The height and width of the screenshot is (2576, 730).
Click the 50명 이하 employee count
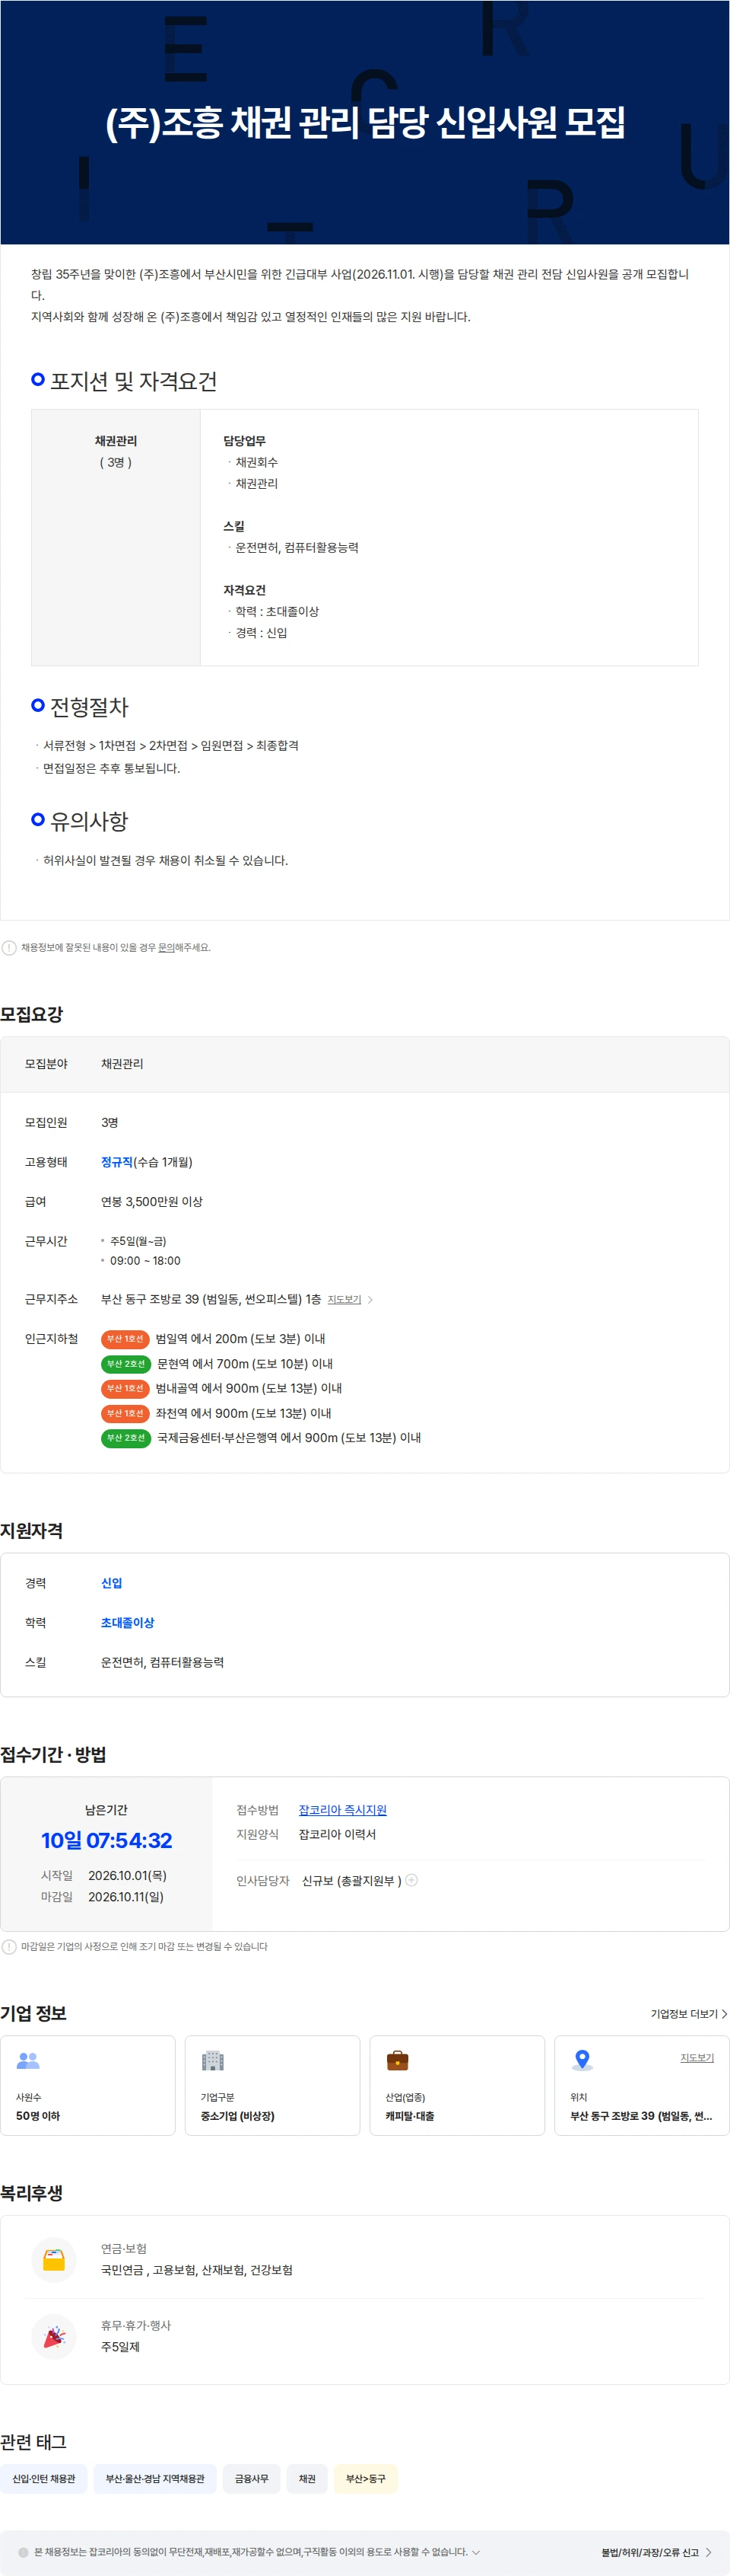[38, 2116]
